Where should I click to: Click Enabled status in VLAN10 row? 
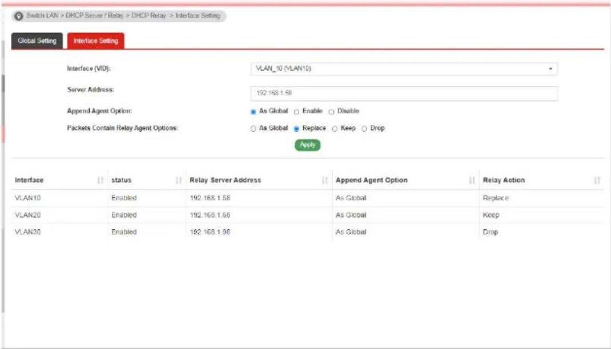(124, 198)
